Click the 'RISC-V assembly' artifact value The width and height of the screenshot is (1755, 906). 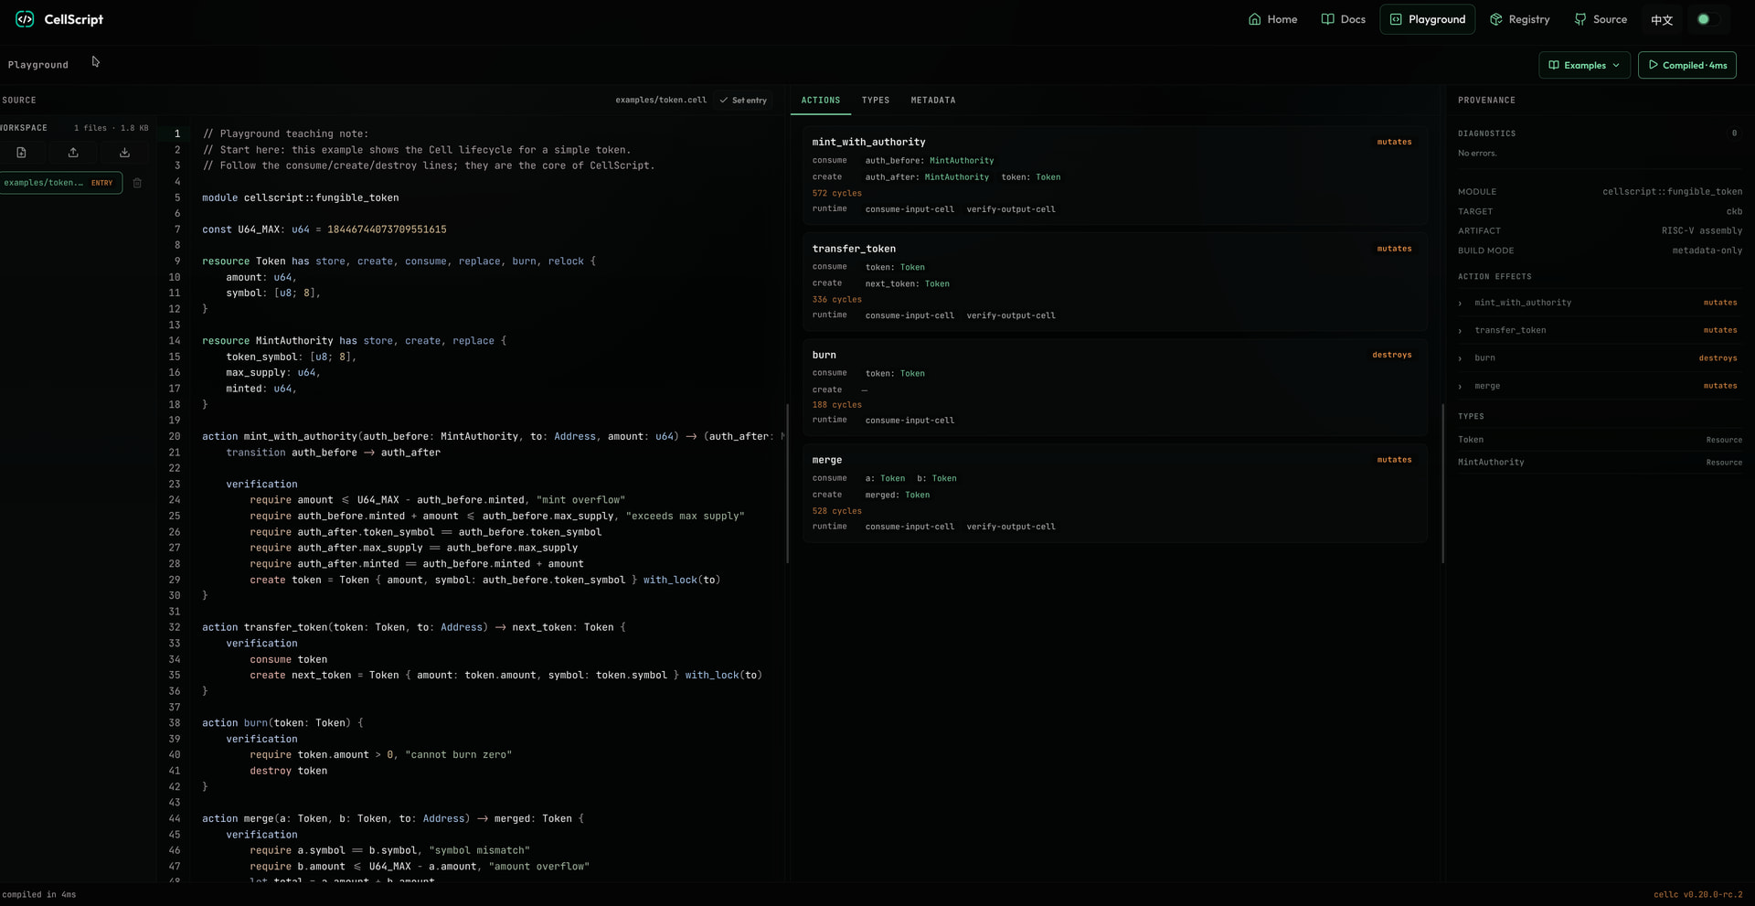[x=1701, y=231]
